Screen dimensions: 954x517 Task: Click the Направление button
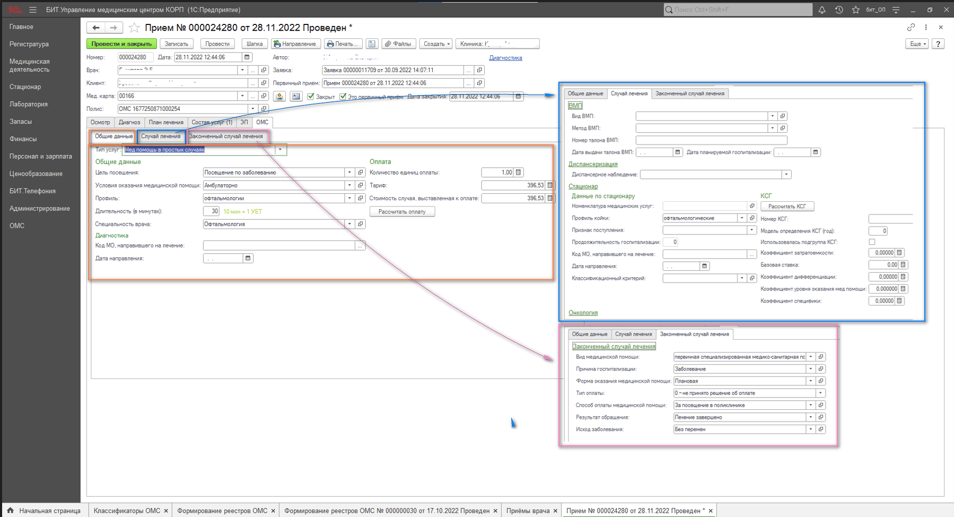click(x=295, y=44)
